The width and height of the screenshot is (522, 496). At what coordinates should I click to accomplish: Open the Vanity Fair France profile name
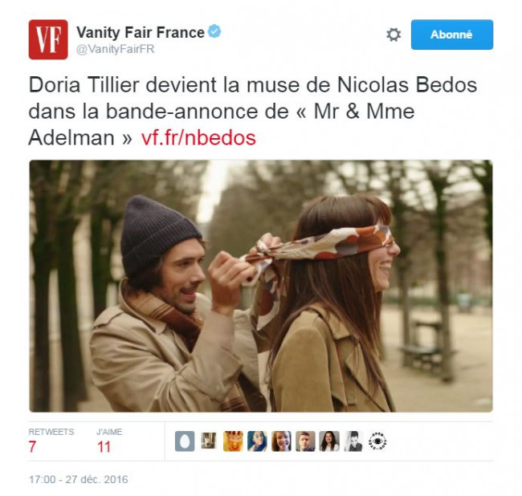pyautogui.click(x=141, y=32)
